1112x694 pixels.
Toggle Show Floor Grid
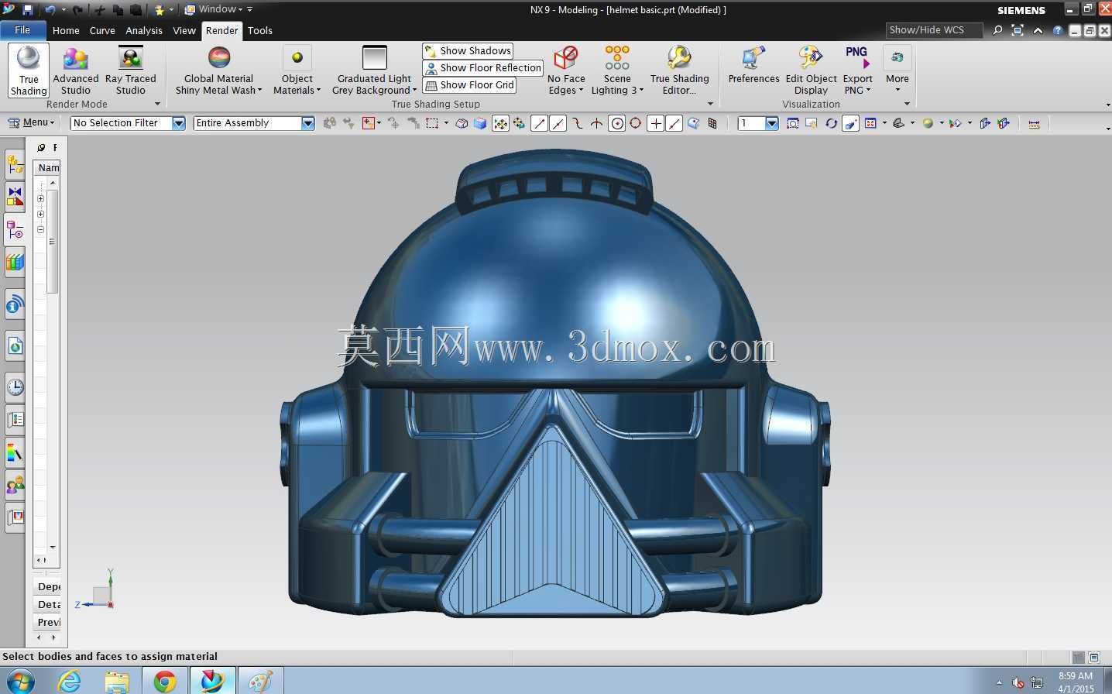[x=470, y=84]
